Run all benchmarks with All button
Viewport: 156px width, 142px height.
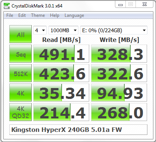coord(21,34)
